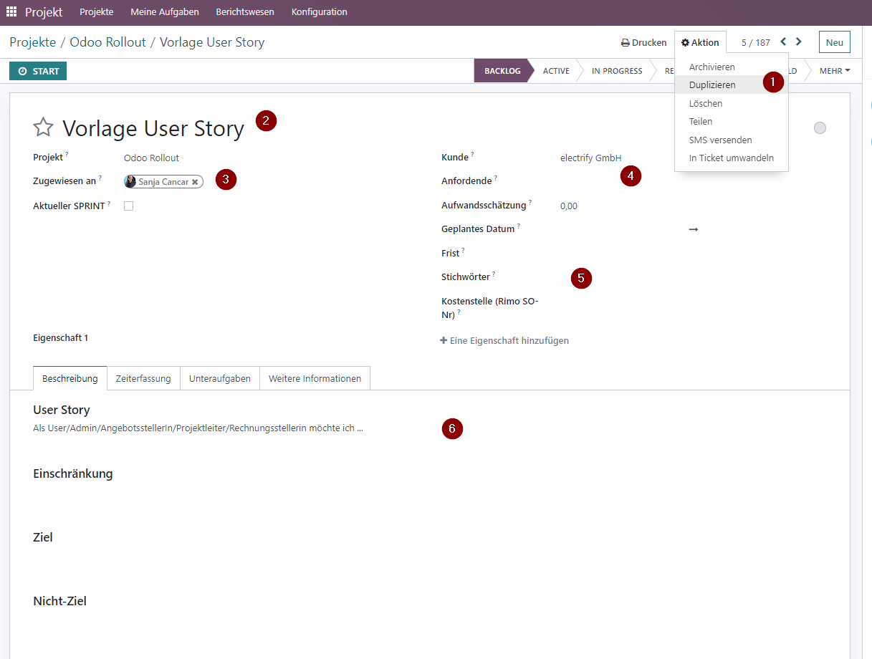Remove Sanja Cancar from assignees
872x659 pixels.
pos(195,182)
